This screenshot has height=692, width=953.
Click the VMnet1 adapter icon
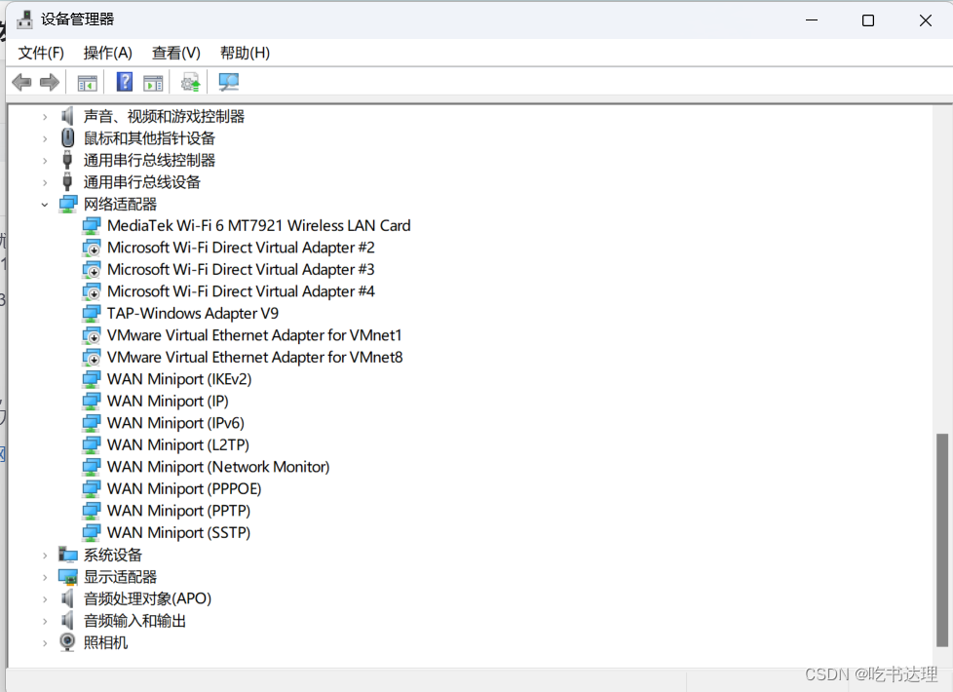[x=92, y=335]
